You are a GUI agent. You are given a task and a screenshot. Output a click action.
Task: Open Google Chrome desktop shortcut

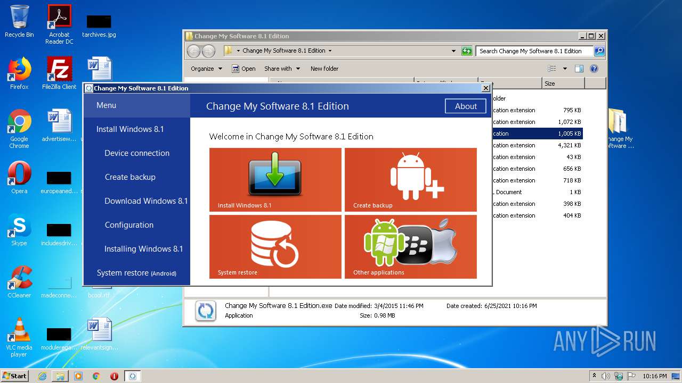tap(19, 129)
